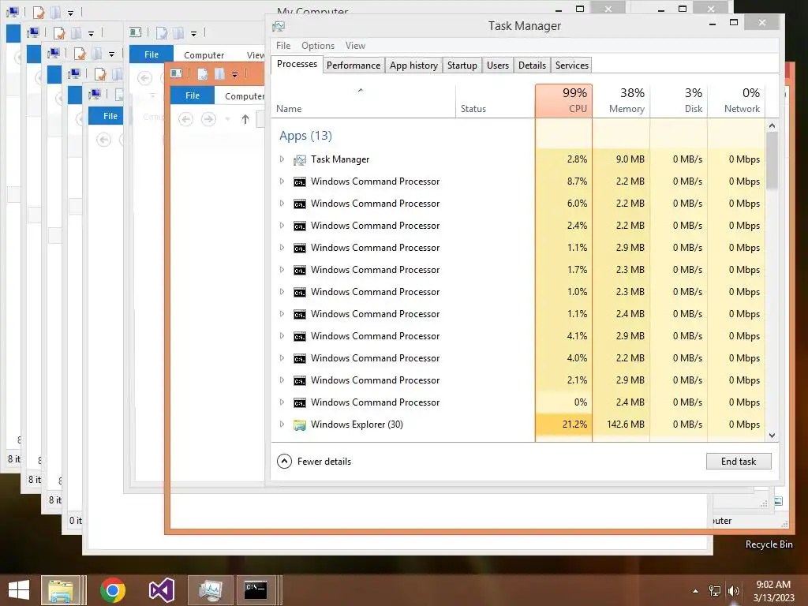This screenshot has width=808, height=606.
Task: Click the Status column header
Action: [496, 101]
